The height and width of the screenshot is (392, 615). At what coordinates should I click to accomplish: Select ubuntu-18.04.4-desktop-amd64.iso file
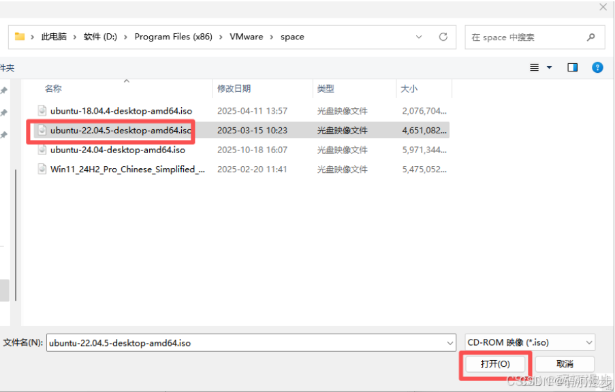point(121,111)
